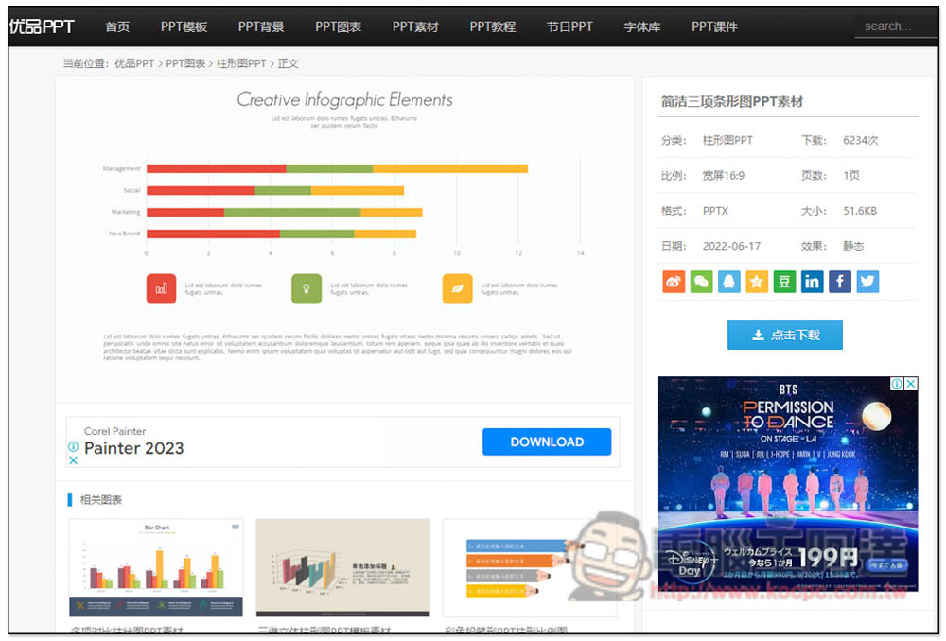Click the 点击下载 download button

pyautogui.click(x=784, y=335)
